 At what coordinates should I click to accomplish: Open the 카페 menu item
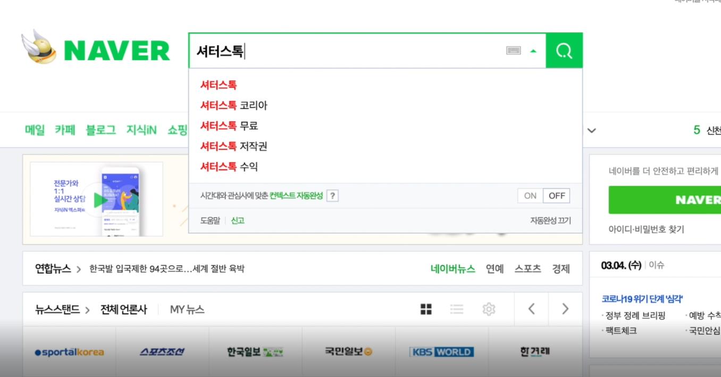point(65,130)
